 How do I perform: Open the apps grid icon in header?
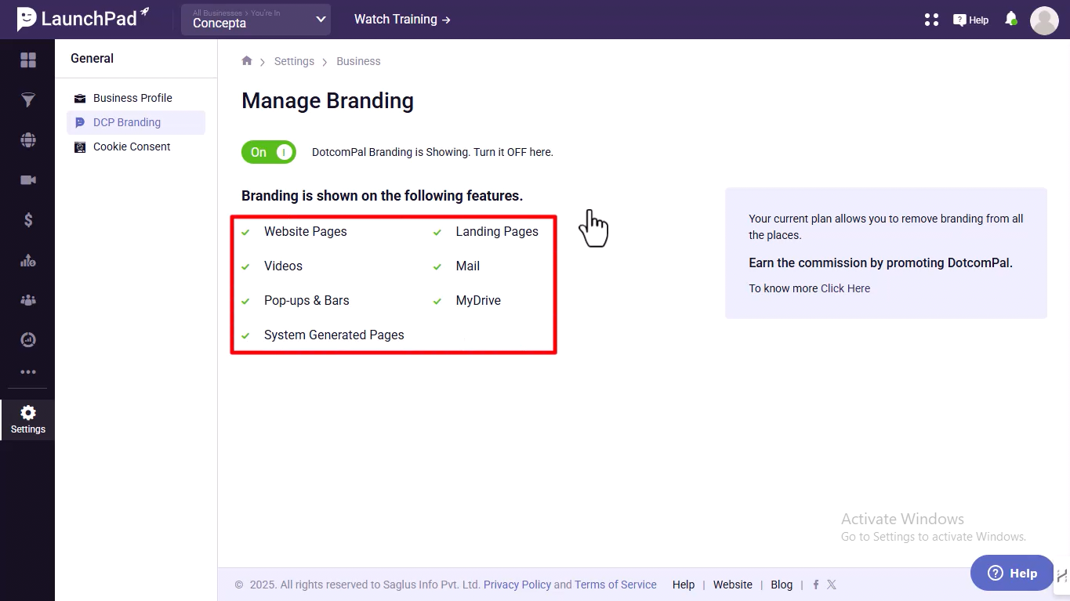click(x=931, y=20)
